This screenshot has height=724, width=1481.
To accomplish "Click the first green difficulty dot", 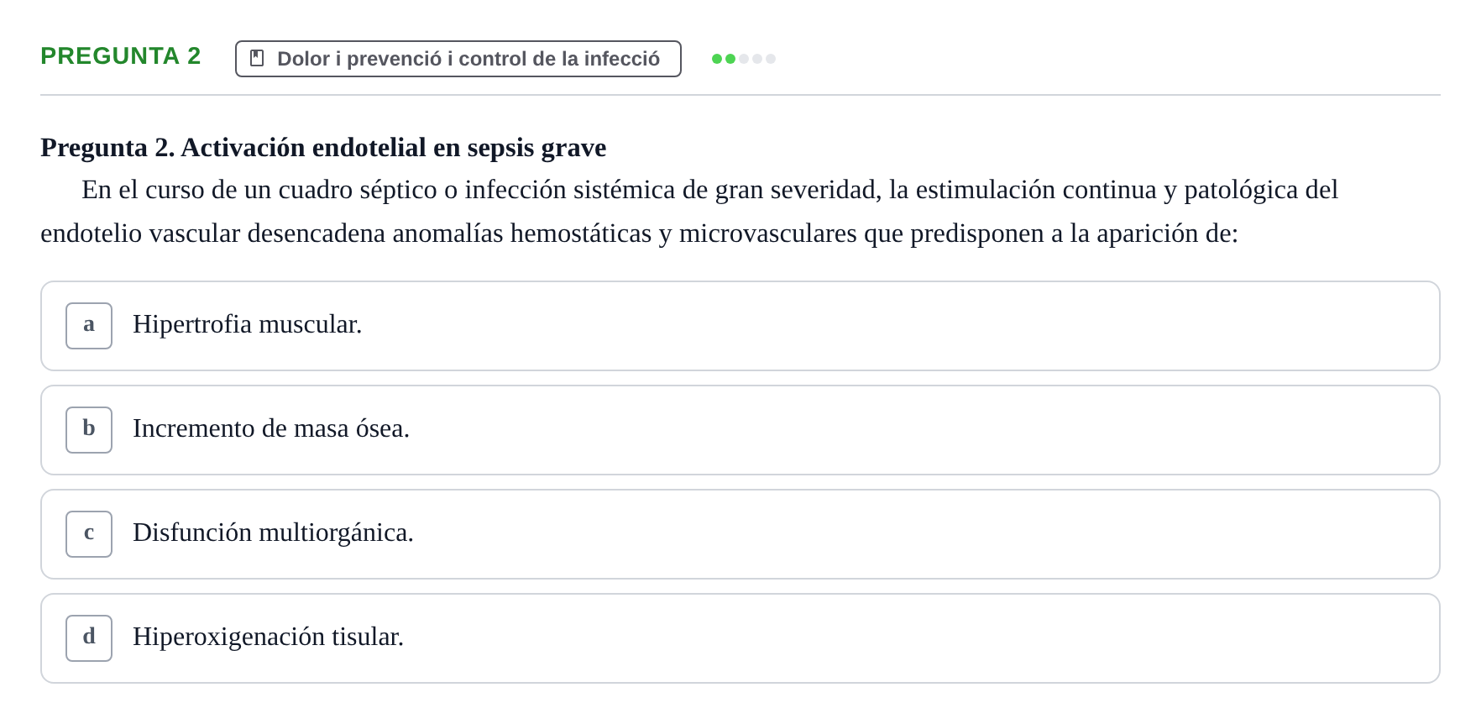I will click(x=717, y=59).
